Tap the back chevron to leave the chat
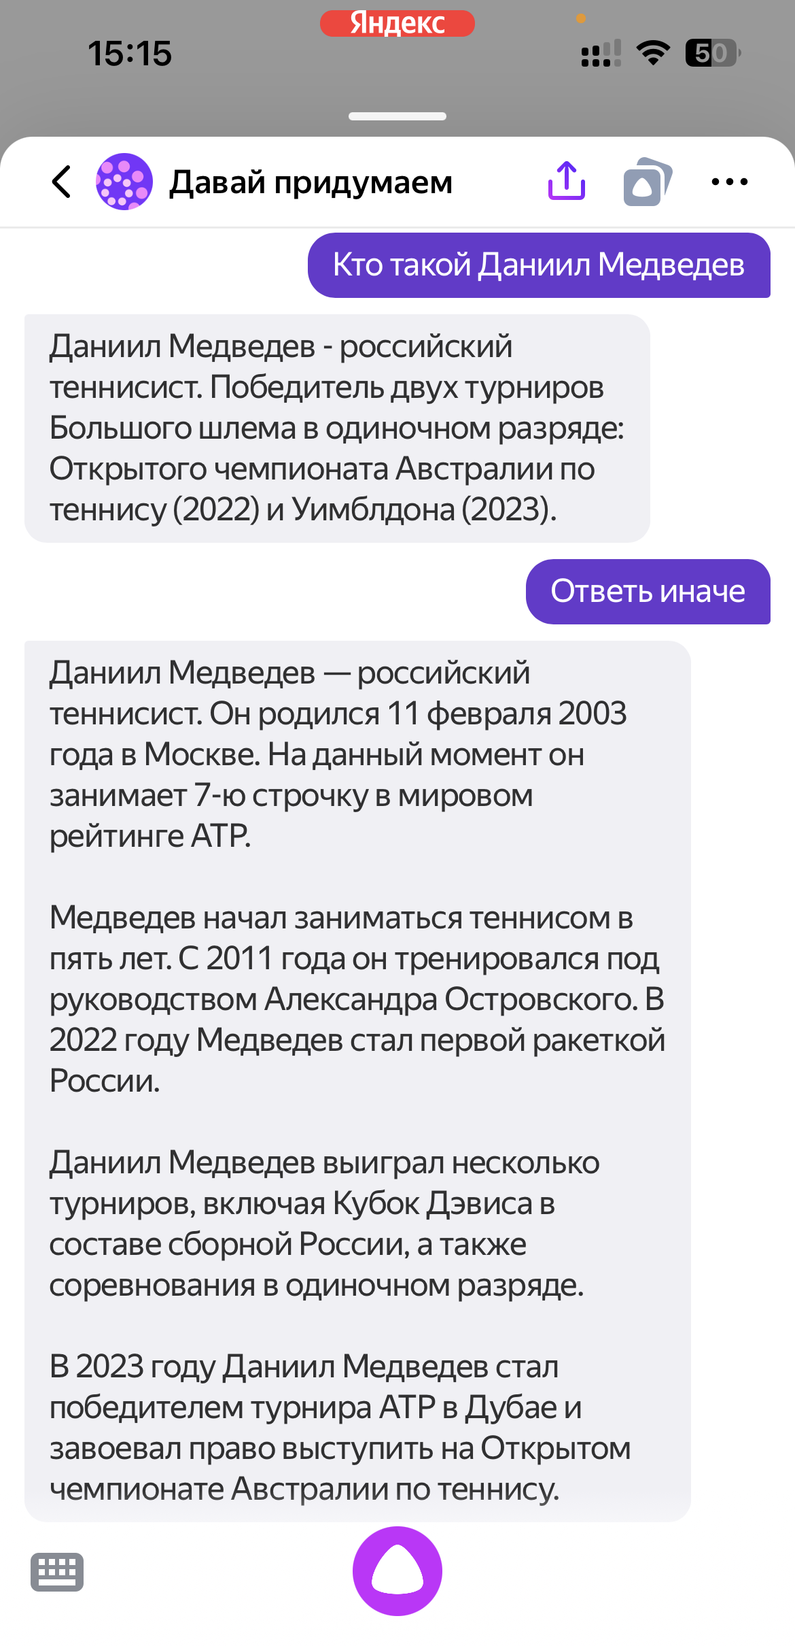795x1646 pixels. click(61, 180)
